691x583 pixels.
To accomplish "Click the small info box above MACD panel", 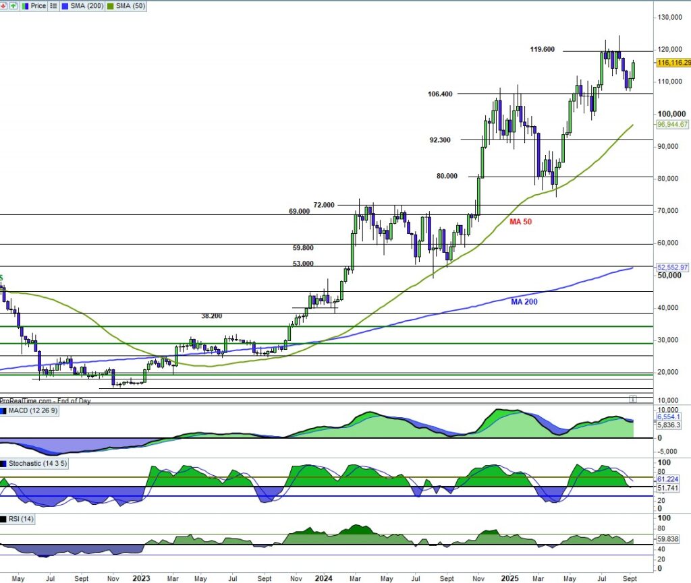I will point(632,398).
